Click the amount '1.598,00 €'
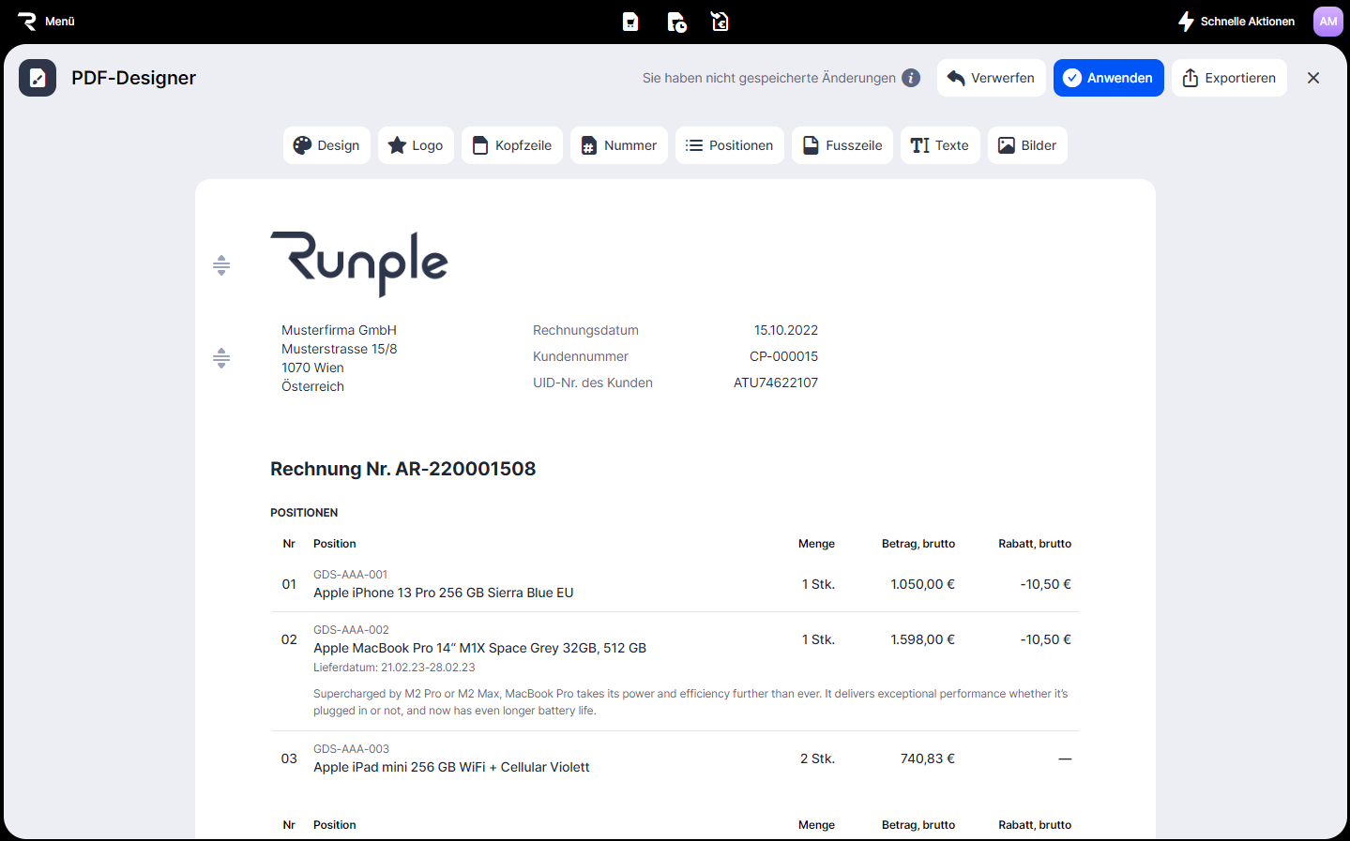Image resolution: width=1350 pixels, height=841 pixels. (922, 639)
